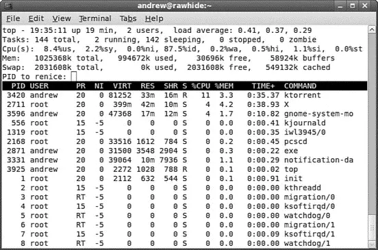Viewport: 378px width, 250px height.
Task: Click the kjournald process name
Action: [x=305, y=123]
